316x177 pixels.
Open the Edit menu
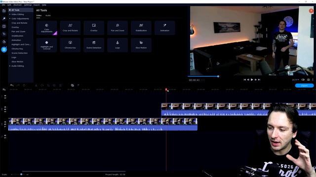click(9, 5)
